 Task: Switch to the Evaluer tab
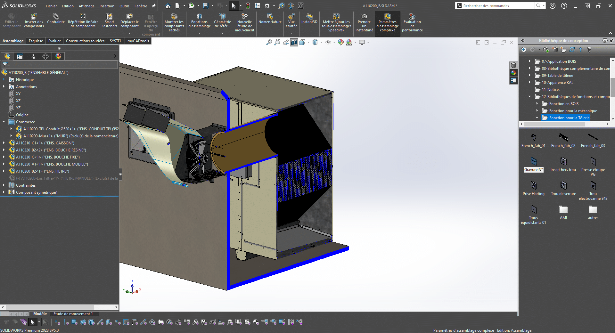pyautogui.click(x=54, y=41)
